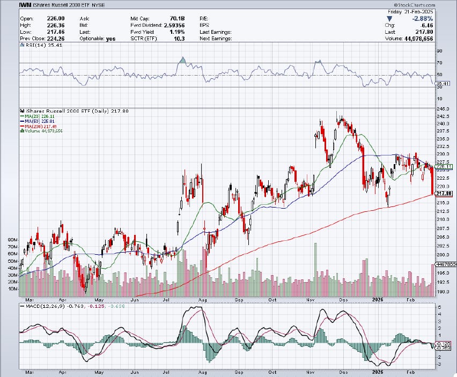Open the StockCharts.com copyright link
The width and height of the screenshot is (457, 377).
tap(414, 5)
